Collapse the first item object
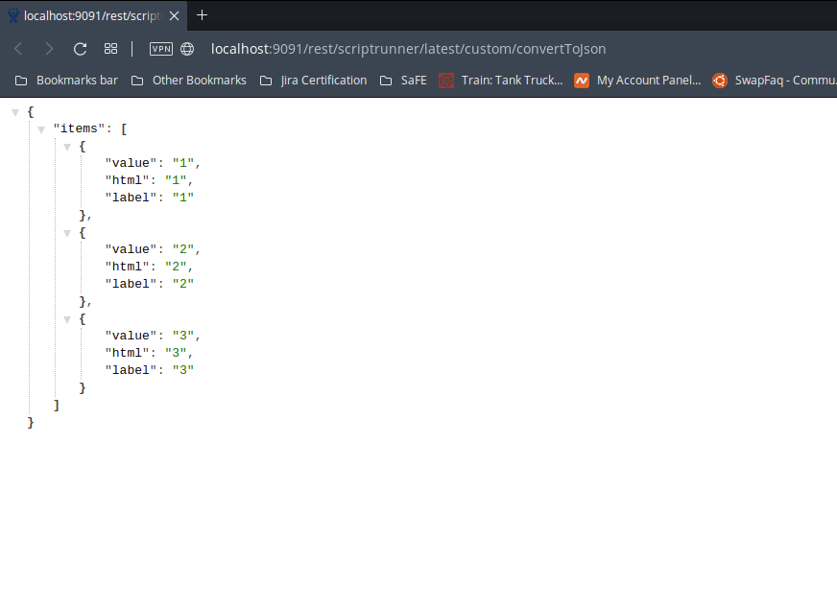The height and width of the screenshot is (606, 837). pyautogui.click(x=66, y=146)
